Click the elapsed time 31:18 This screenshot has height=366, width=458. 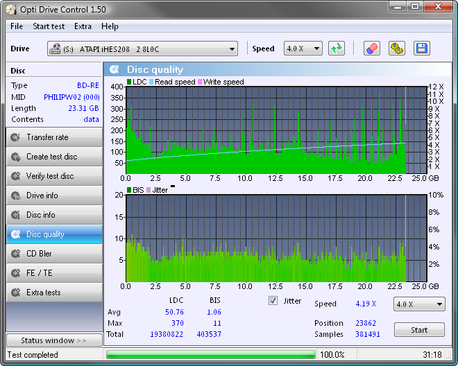pos(432,355)
